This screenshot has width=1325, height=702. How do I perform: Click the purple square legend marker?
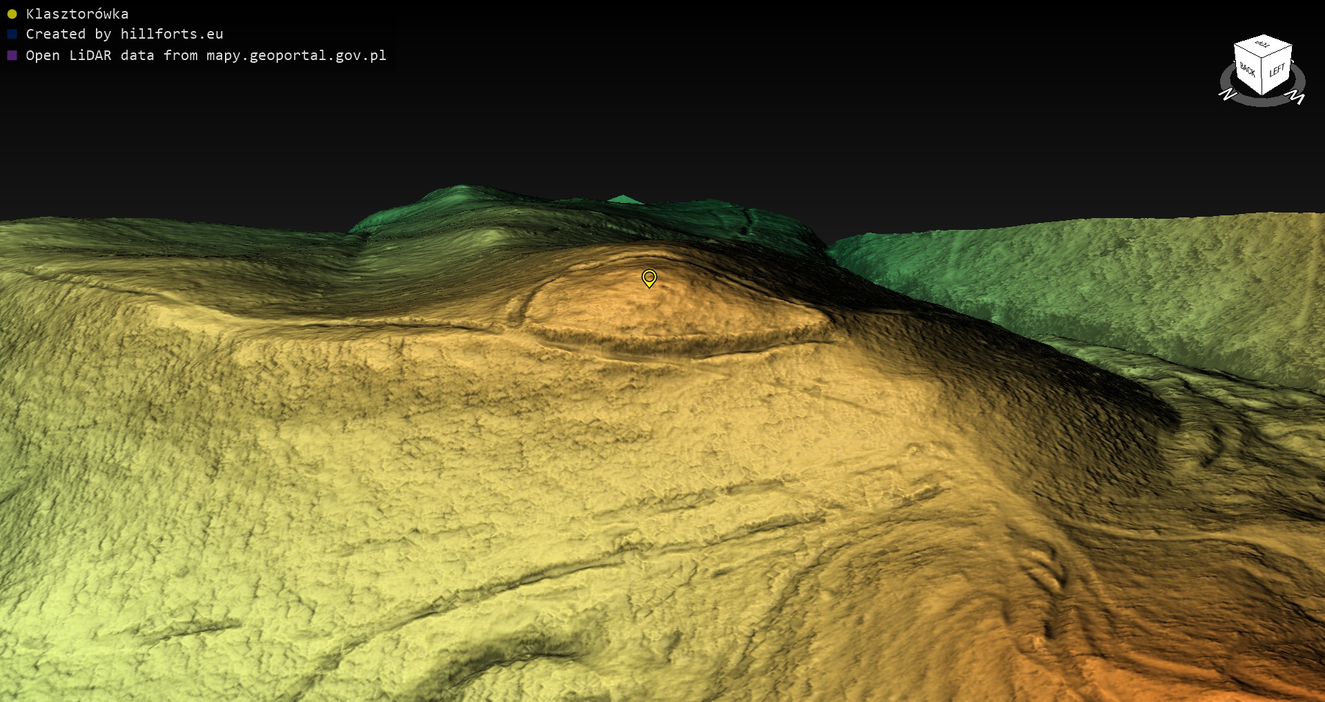pos(12,55)
